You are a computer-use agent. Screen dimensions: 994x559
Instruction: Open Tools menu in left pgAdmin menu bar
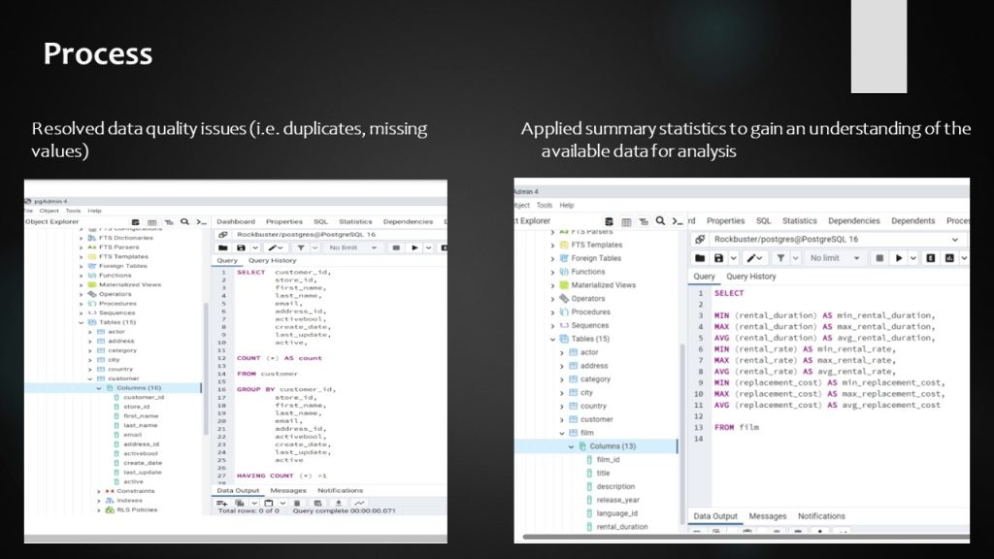point(74,211)
